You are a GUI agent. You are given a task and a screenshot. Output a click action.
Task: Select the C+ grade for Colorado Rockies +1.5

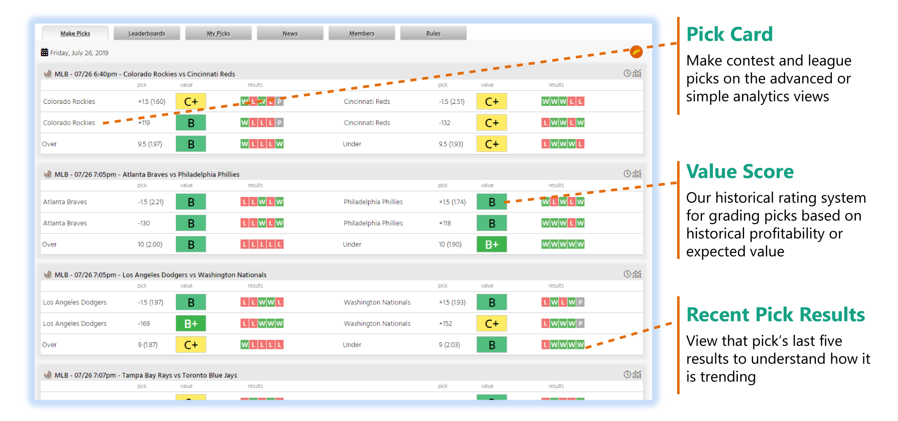coord(191,101)
